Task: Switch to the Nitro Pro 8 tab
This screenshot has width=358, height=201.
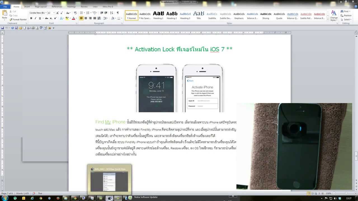Action: (x=108, y=7)
